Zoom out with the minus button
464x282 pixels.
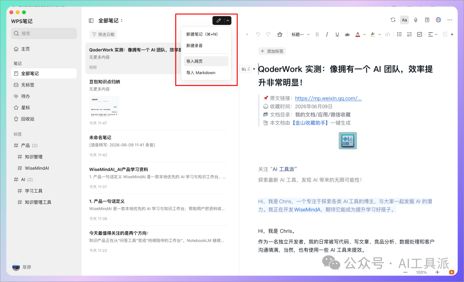point(406,272)
